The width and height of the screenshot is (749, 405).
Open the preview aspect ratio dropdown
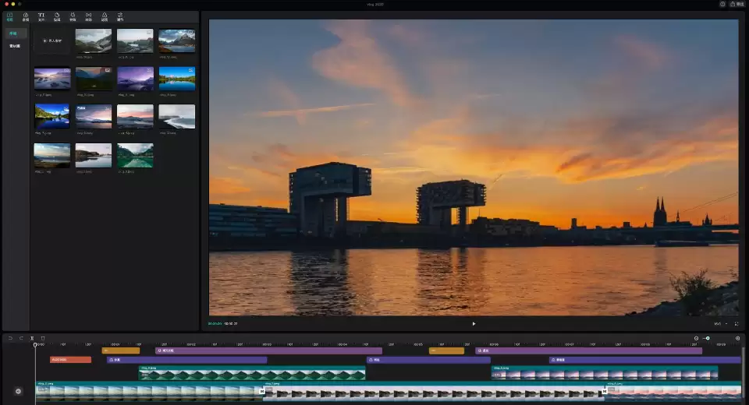(719, 323)
